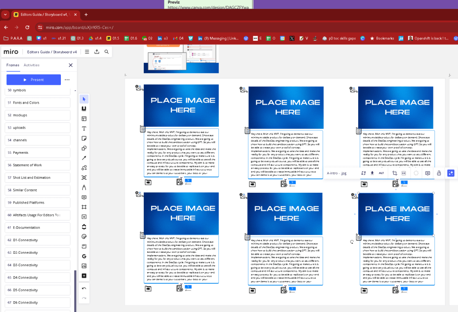Select the board thumbnail image above the storyboard
The width and height of the screenshot is (458, 312).
pyautogui.click(x=181, y=59)
